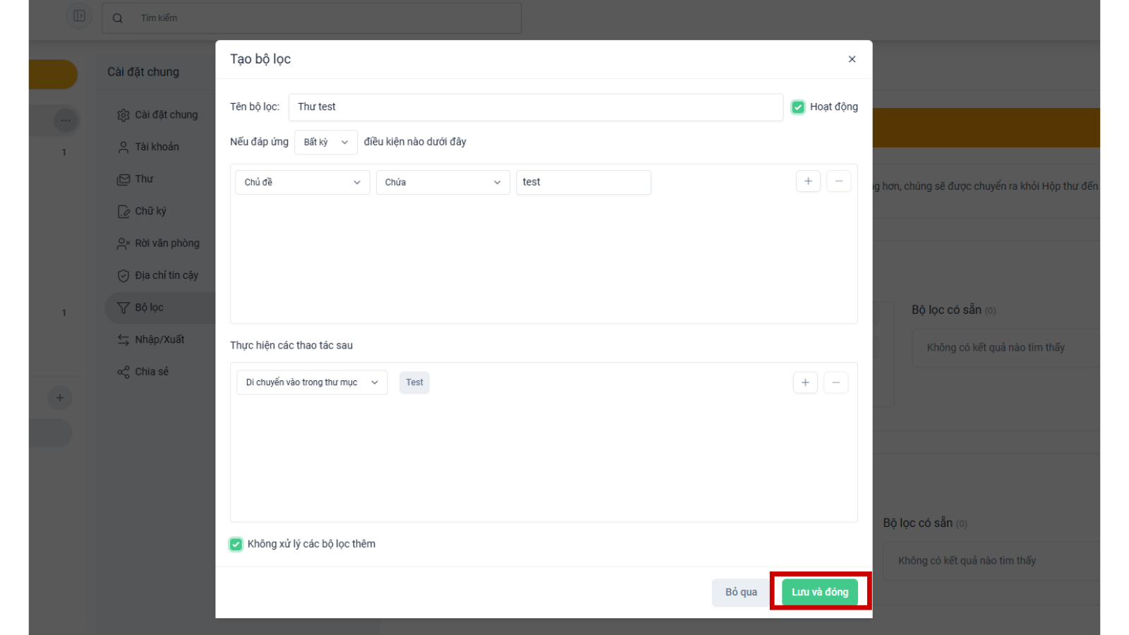1129x635 pixels.
Task: Click the Tìm kiếm search field
Action: (x=312, y=18)
